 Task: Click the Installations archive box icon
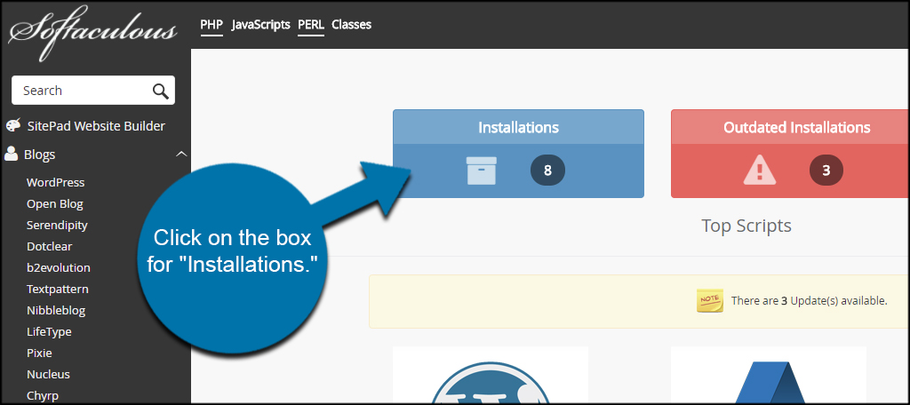click(x=481, y=171)
